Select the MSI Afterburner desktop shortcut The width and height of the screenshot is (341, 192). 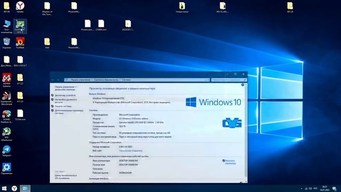tap(6, 134)
